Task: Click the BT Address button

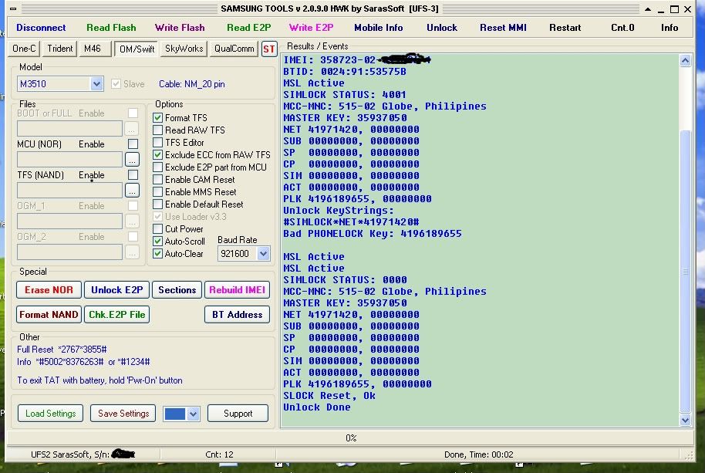Action: (237, 315)
